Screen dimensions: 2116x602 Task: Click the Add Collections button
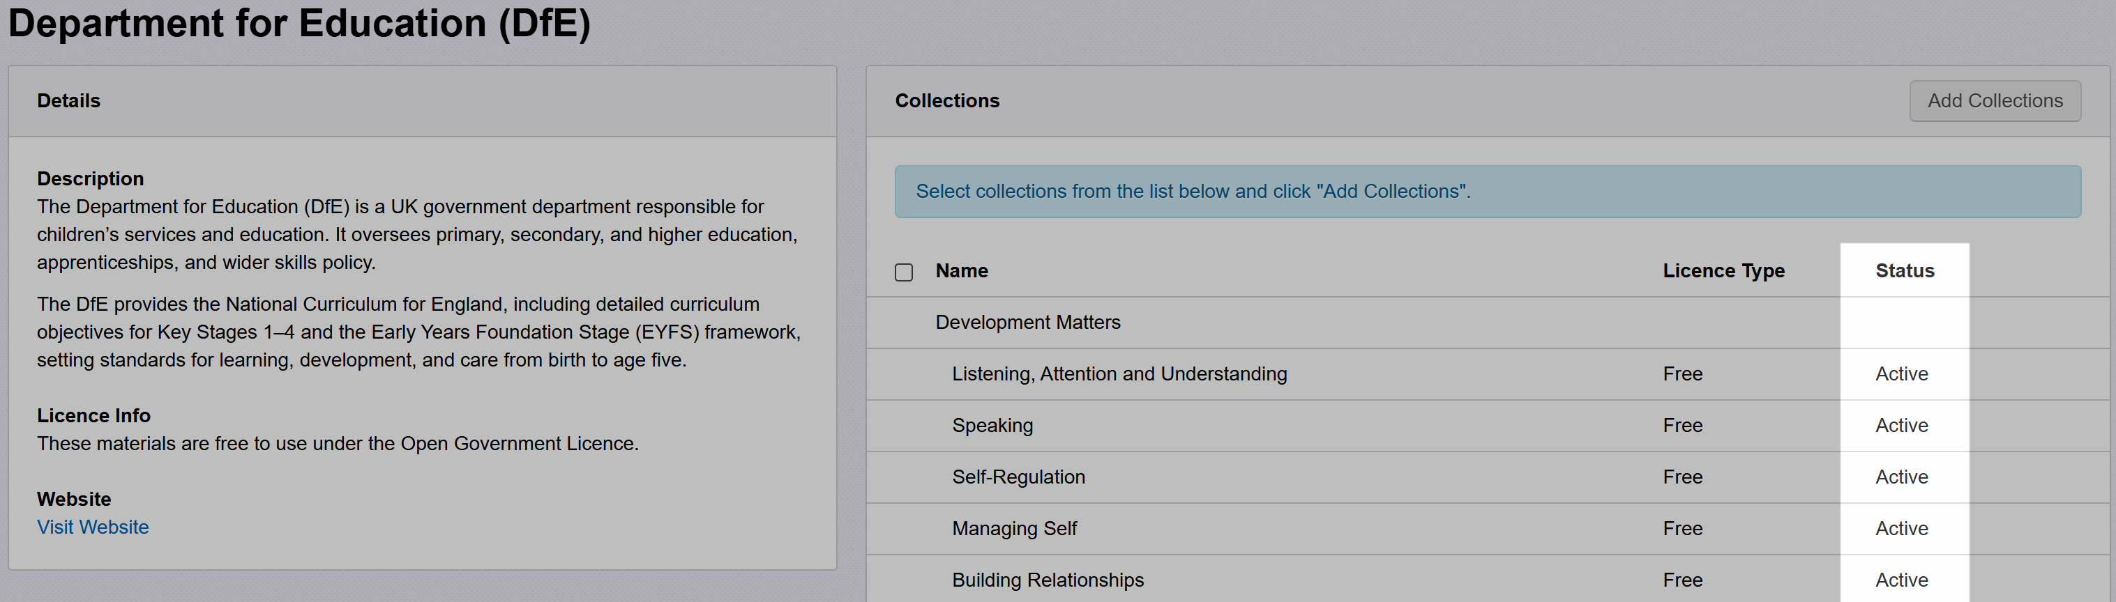point(1995,101)
